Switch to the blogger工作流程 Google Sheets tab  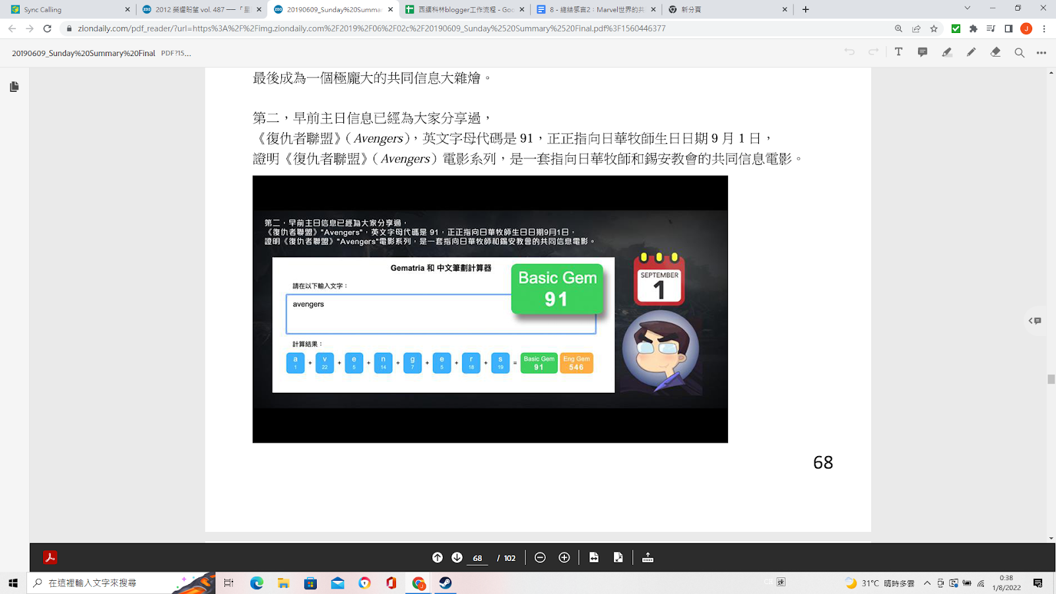[x=465, y=9]
